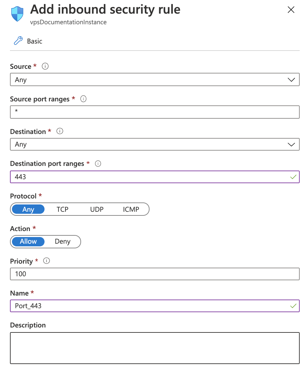Switch to the Basic mode

[x=34, y=41]
